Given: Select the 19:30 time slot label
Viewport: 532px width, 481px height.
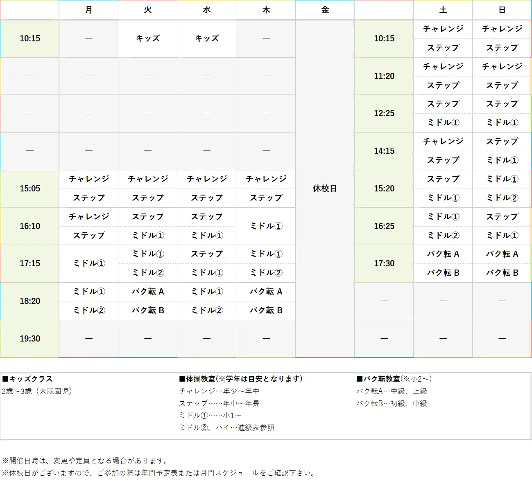Looking at the screenshot, I should [x=29, y=339].
